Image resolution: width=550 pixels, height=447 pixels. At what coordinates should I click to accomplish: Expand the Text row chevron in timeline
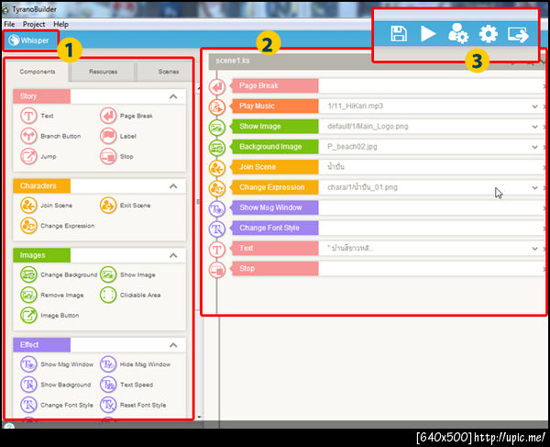click(x=534, y=249)
